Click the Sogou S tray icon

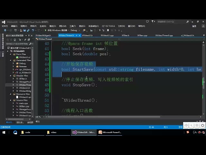coord(188,132)
